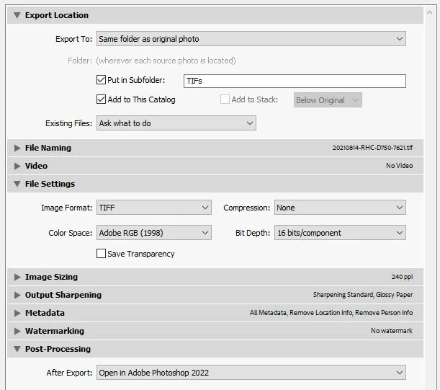Image resolution: width=440 pixels, height=390 pixels.
Task: Expand the Output Sharpening section
Action: [17, 295]
